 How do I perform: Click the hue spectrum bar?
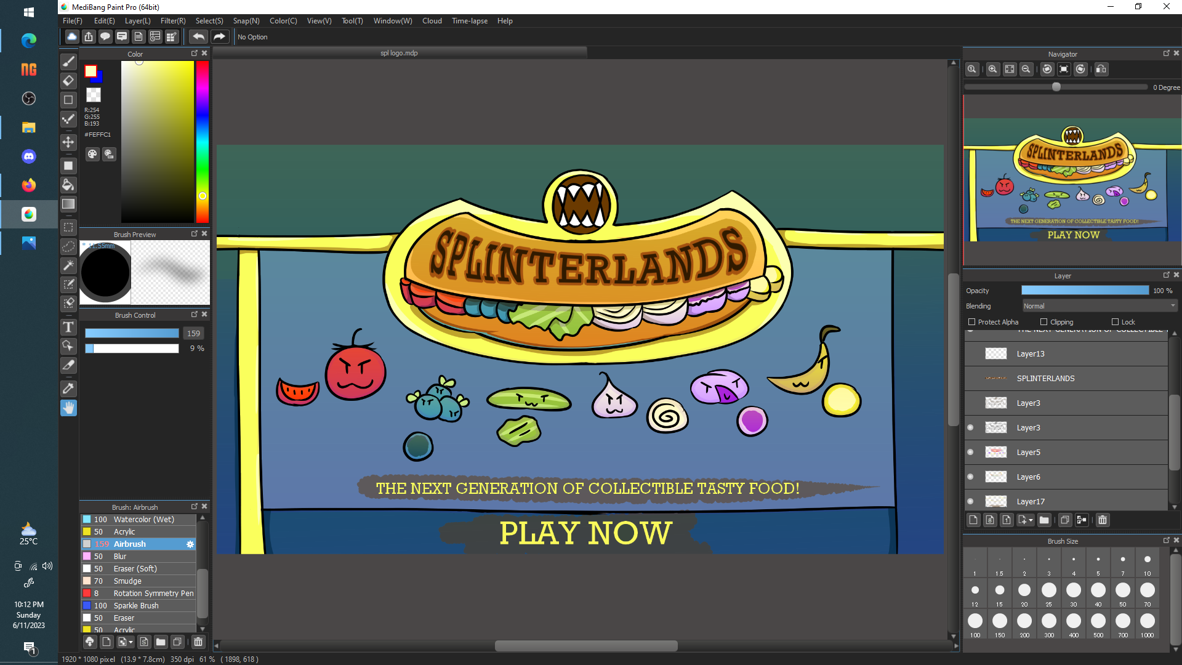coord(203,142)
